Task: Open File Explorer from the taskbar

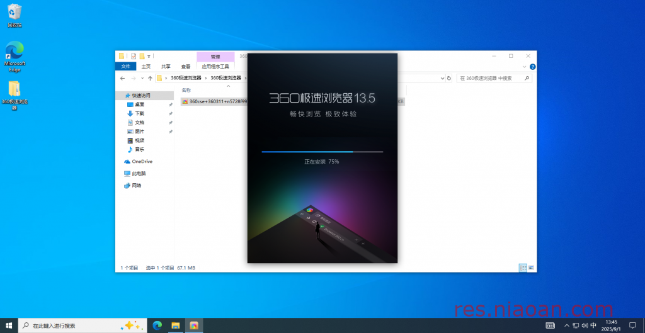Action: [x=176, y=325]
